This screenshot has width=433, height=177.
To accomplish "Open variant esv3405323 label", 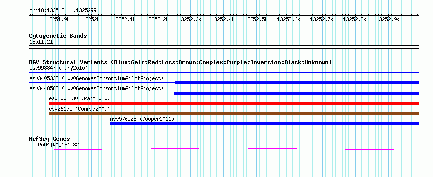I will pos(96,78).
